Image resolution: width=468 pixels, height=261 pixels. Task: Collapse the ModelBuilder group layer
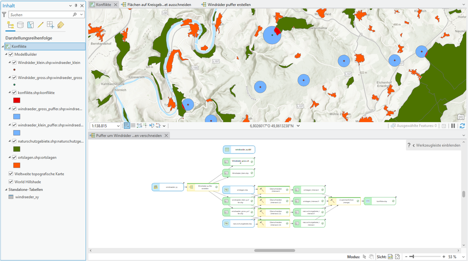pyautogui.click(x=6, y=54)
